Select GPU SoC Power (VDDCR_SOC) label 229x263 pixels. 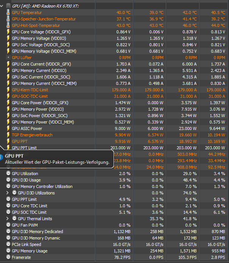coord(40,116)
